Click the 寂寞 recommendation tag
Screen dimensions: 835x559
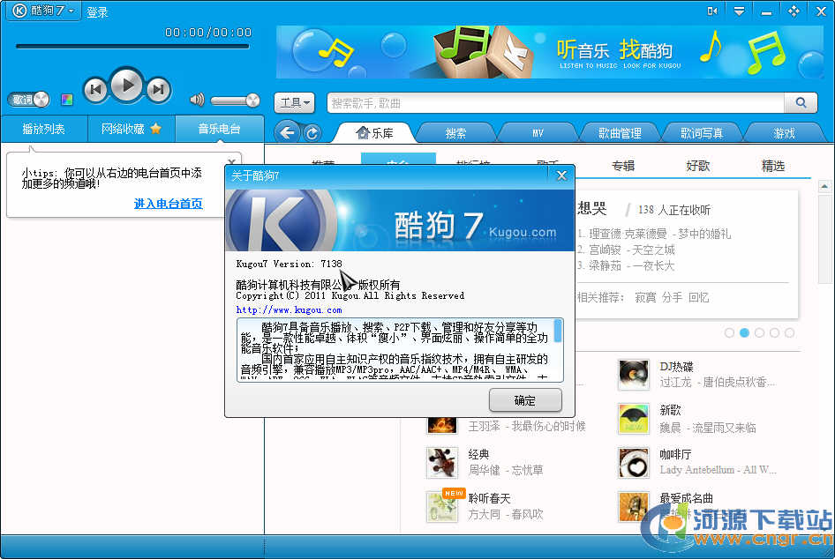tap(645, 297)
